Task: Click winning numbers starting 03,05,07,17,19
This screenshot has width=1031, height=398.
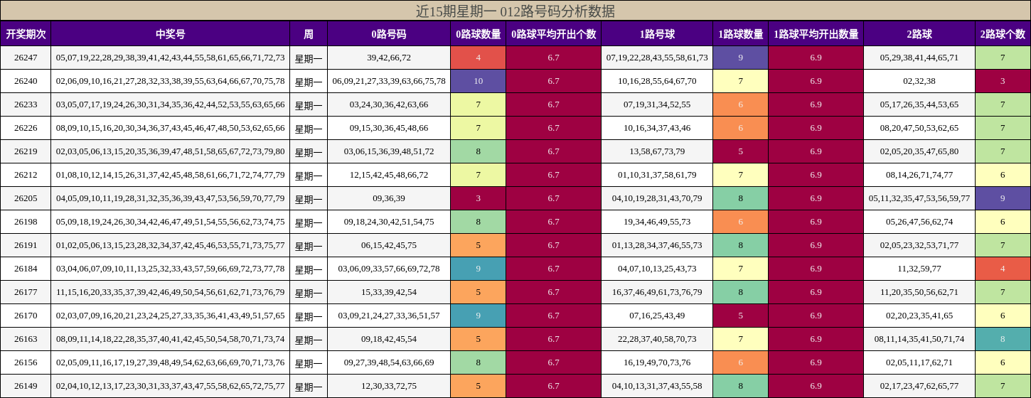Action: point(171,104)
